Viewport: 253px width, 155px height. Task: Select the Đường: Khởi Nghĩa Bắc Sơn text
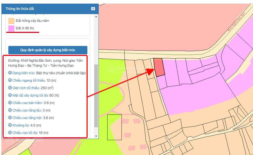30,61
